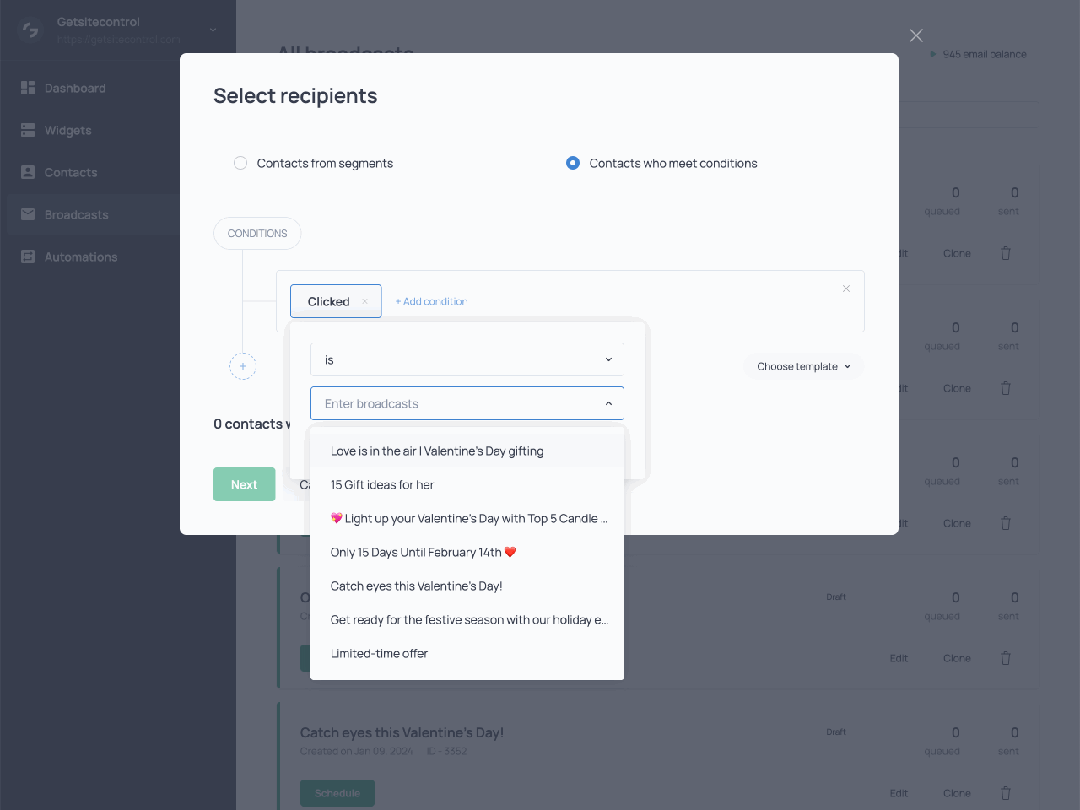Select Contacts from segments radio option
Image resolution: width=1080 pixels, height=810 pixels.
240,163
